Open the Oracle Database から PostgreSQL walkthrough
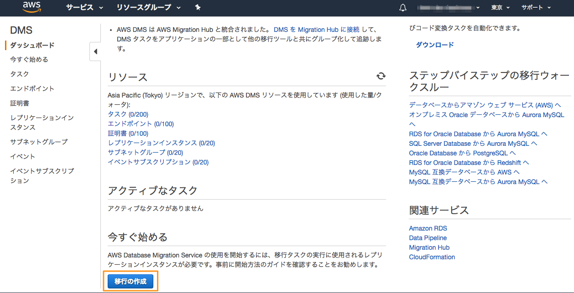This screenshot has width=574, height=293. (462, 153)
